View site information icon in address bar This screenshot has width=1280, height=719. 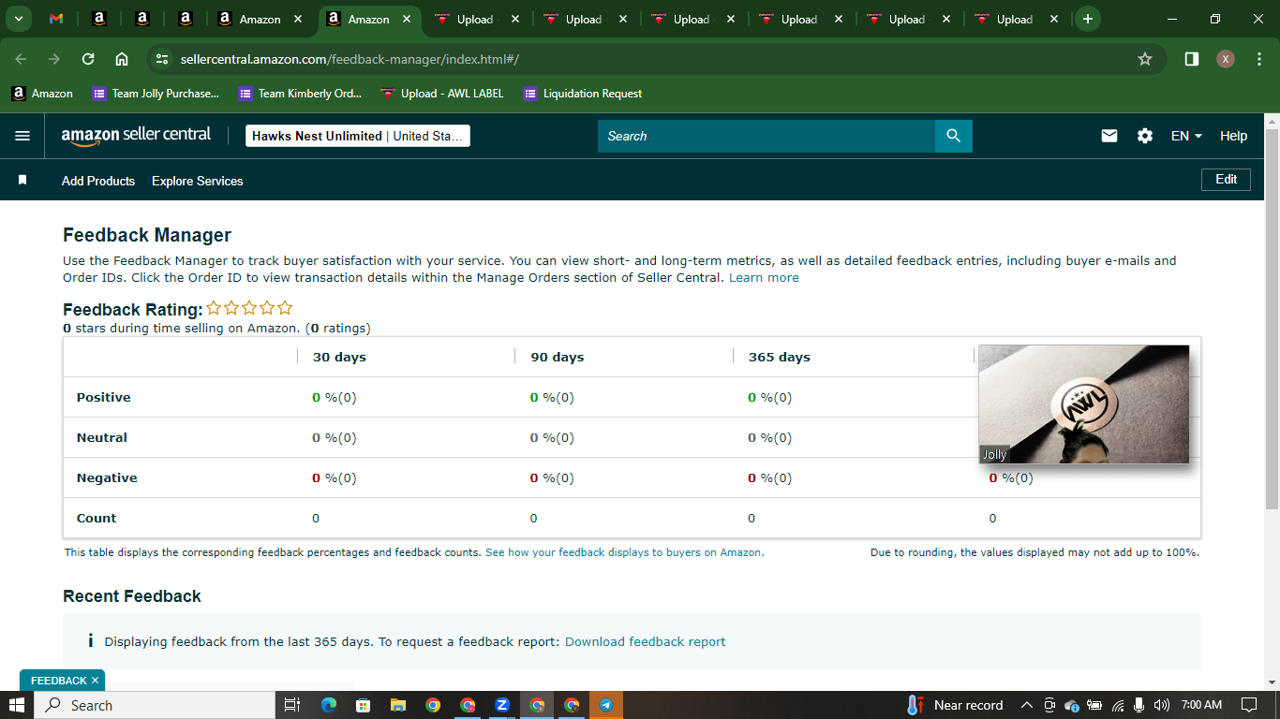tap(162, 59)
